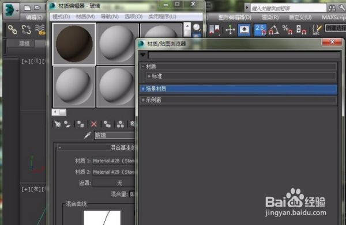Image resolution: width=346 pixels, height=225 pixels.
Task: Toggle Percent Snap
Action: coord(287,30)
